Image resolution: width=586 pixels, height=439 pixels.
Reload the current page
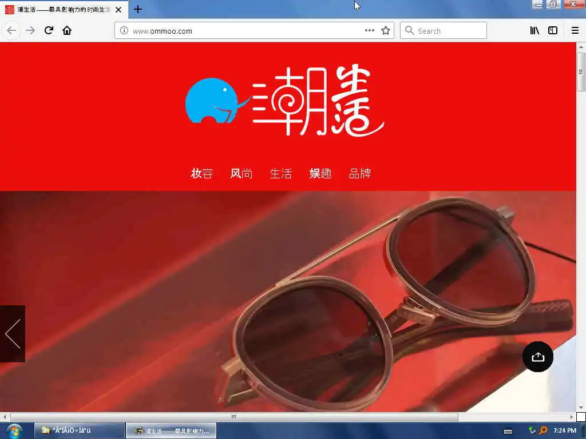click(x=49, y=30)
